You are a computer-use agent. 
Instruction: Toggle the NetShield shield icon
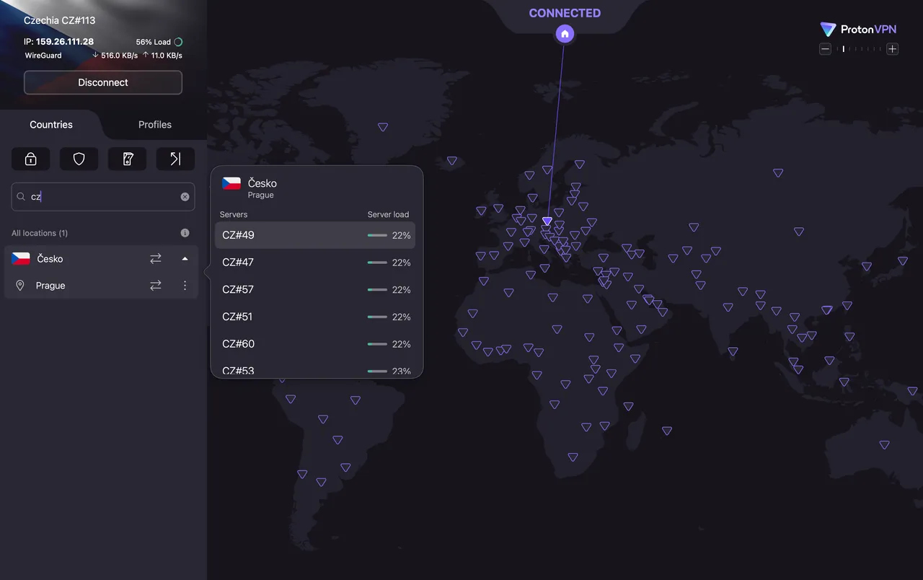[x=79, y=159]
